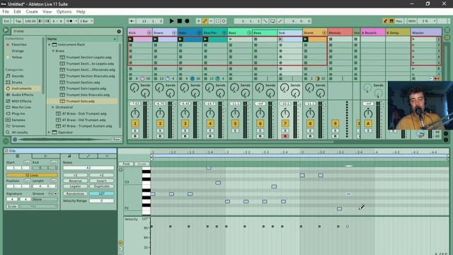Open the Create menu

pos(32,11)
